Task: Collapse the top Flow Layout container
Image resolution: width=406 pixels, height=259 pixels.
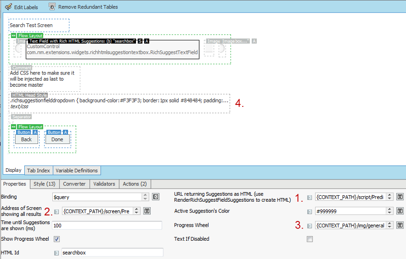Action: coord(14,35)
